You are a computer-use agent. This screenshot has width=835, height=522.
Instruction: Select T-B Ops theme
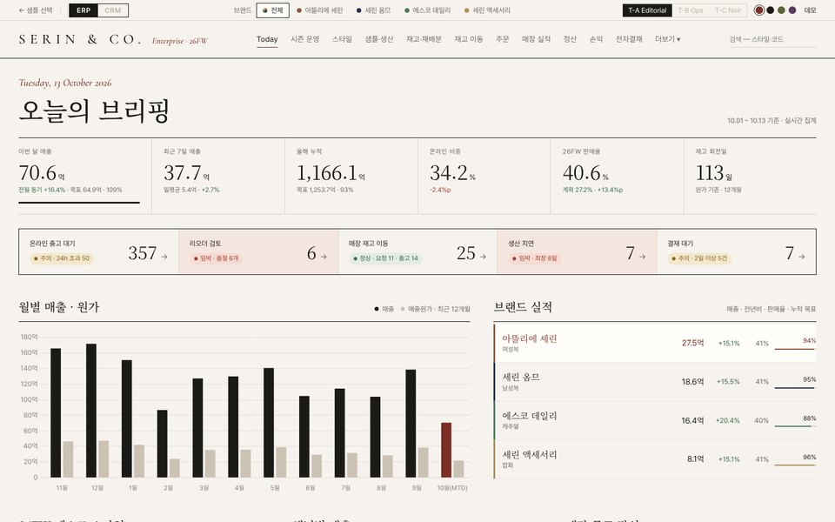(690, 10)
